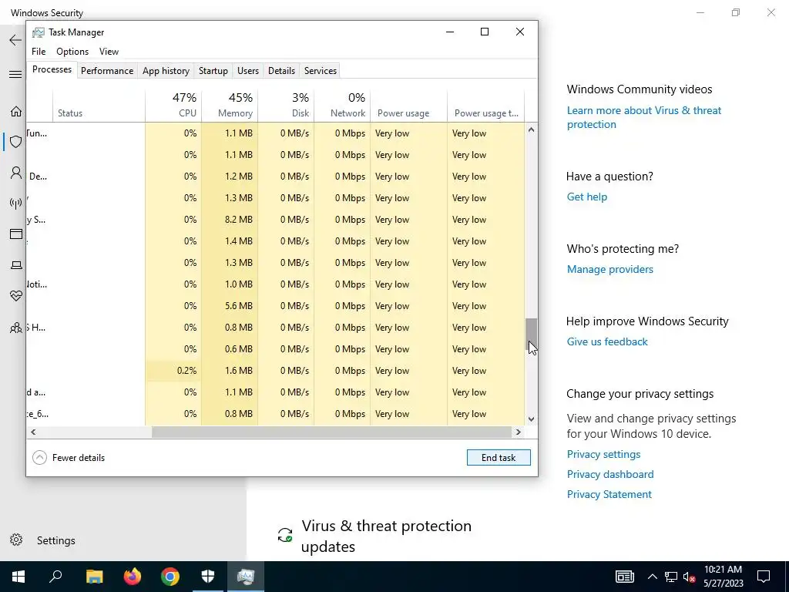Click taskbar clock showing 10:21 AM
The width and height of the screenshot is (789, 592).
723,577
